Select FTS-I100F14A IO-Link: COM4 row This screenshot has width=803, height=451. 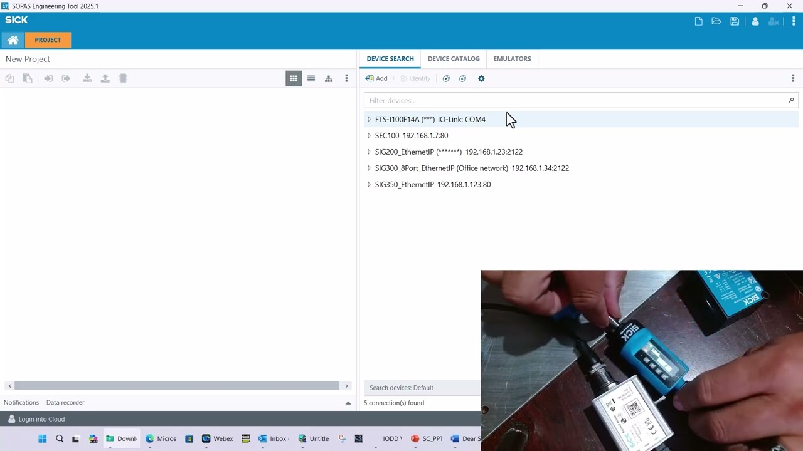click(x=581, y=119)
